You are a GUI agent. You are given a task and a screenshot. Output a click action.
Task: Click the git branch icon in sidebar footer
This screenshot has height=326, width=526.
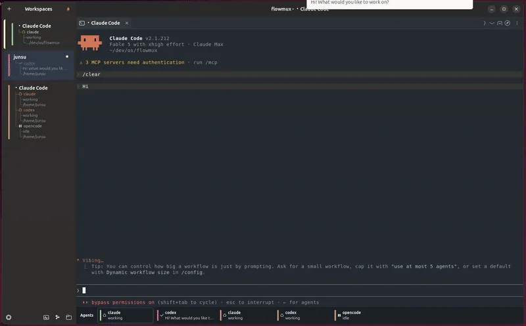57,317
